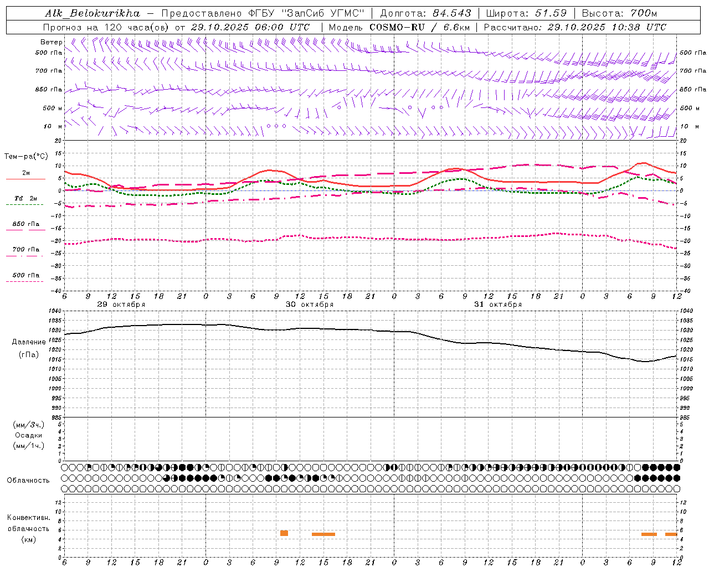Click the Давление panel label
Screen dimensions: 709x567
coord(29,342)
